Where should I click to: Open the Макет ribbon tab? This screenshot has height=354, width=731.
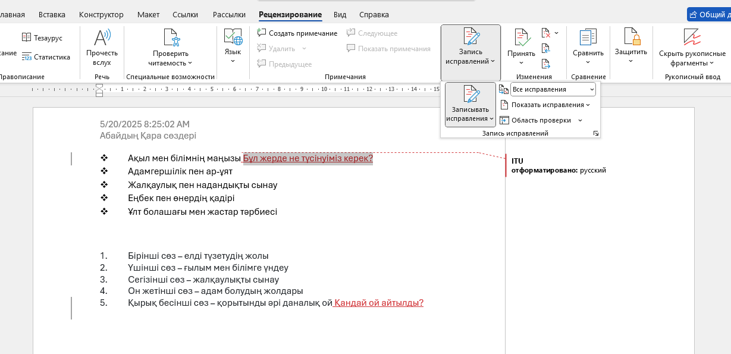[148, 14]
